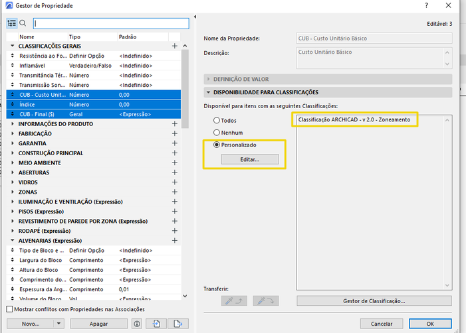Expand the DEFINIÇÃO DE VALOR section
This screenshot has height=333, width=466.
(208, 79)
